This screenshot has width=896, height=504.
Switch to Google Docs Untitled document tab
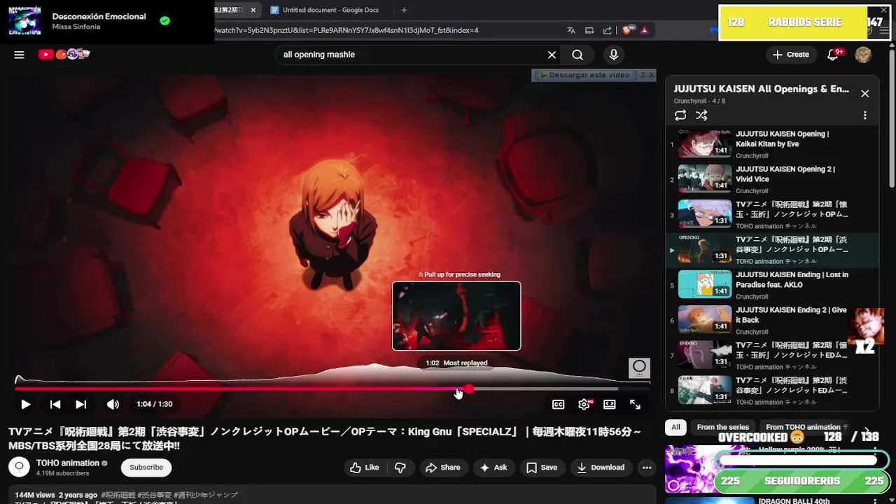(330, 10)
